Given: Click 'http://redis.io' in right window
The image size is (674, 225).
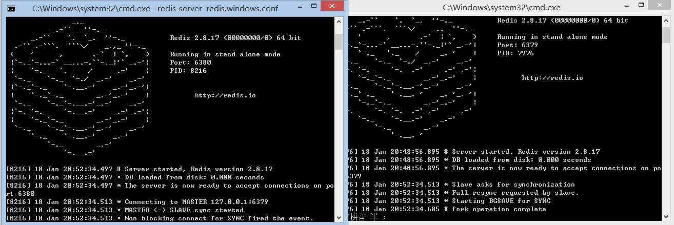Looking at the screenshot, I should click(x=552, y=78).
